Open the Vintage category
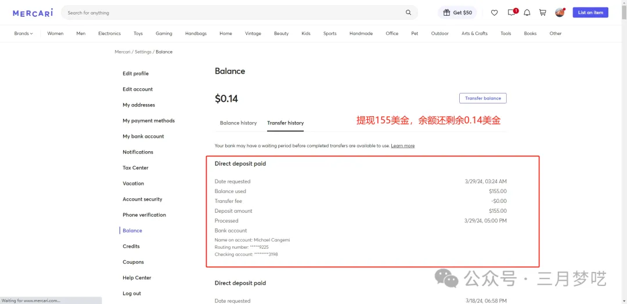The width and height of the screenshot is (627, 304). tap(253, 34)
